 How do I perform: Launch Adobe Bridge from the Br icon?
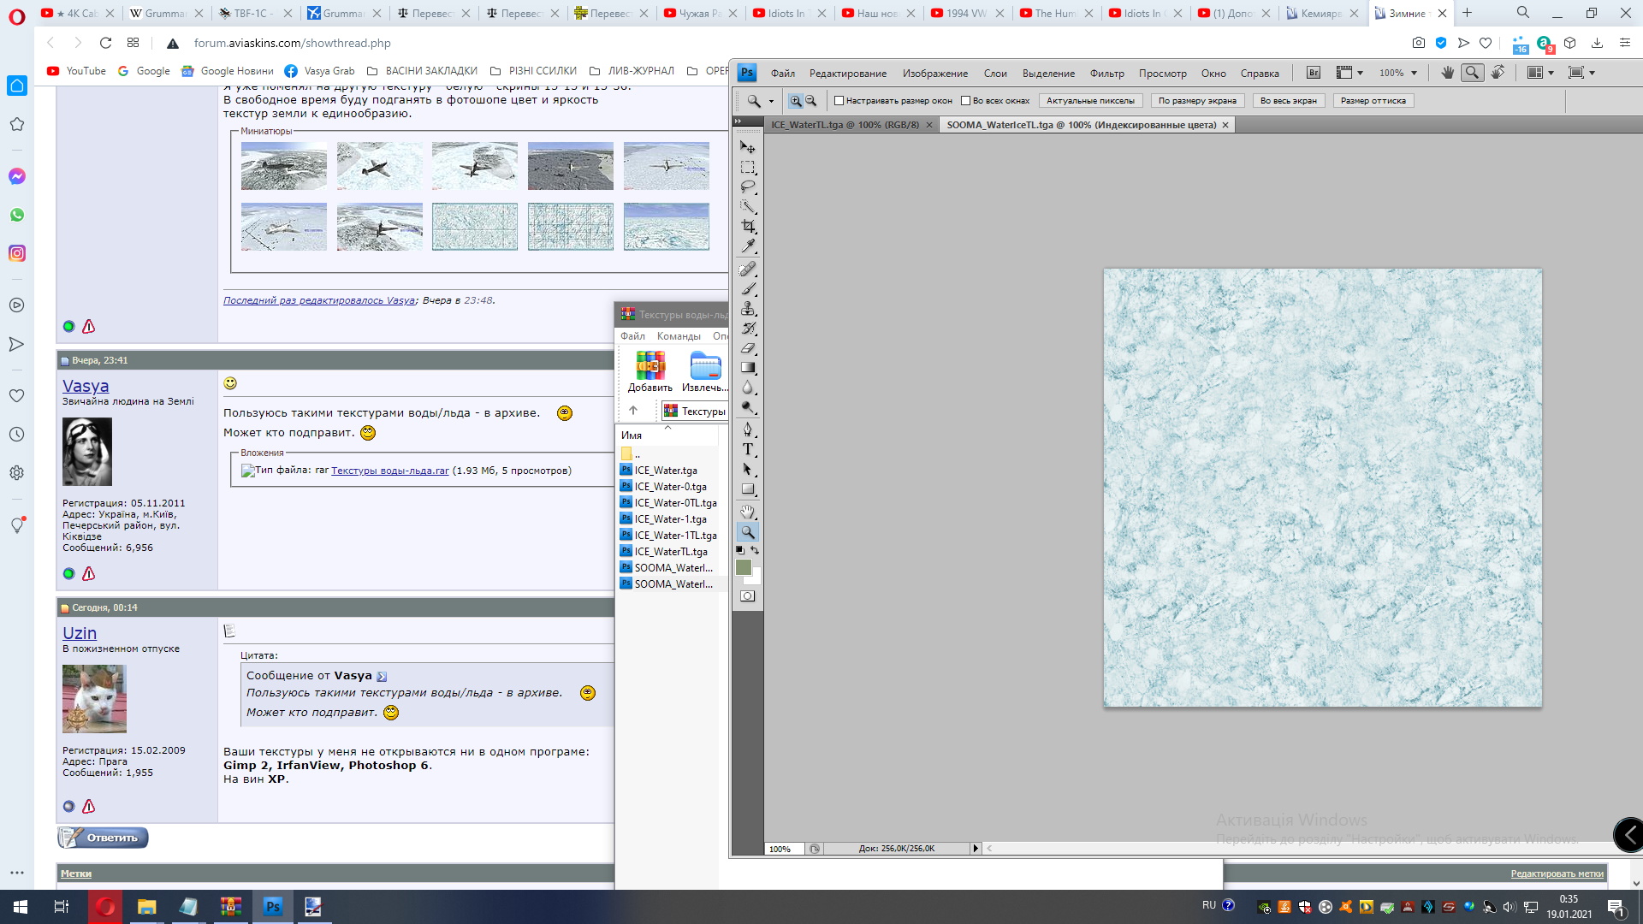pyautogui.click(x=1314, y=73)
